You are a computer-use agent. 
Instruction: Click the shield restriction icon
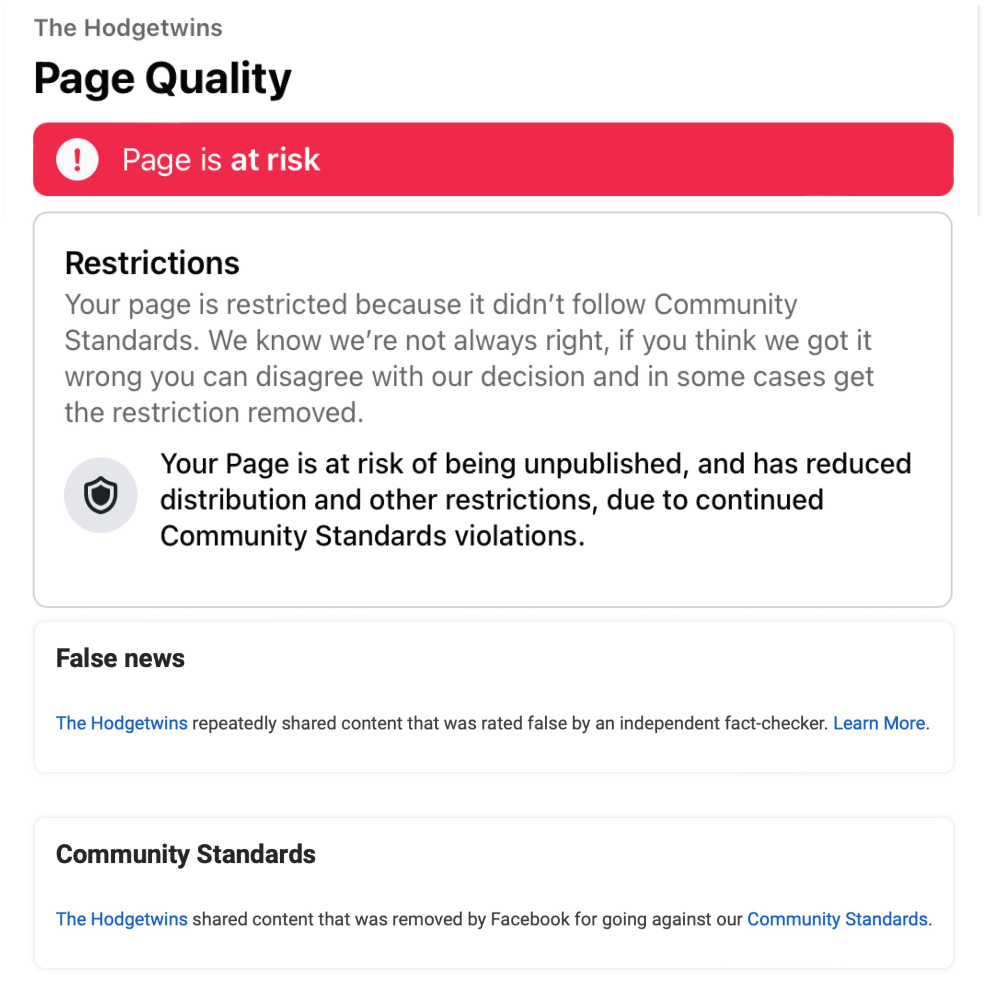click(x=100, y=494)
